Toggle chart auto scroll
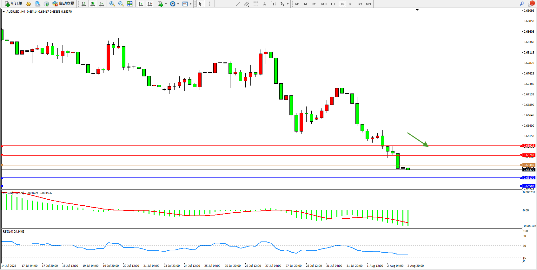537x270 pixels. click(x=141, y=4)
